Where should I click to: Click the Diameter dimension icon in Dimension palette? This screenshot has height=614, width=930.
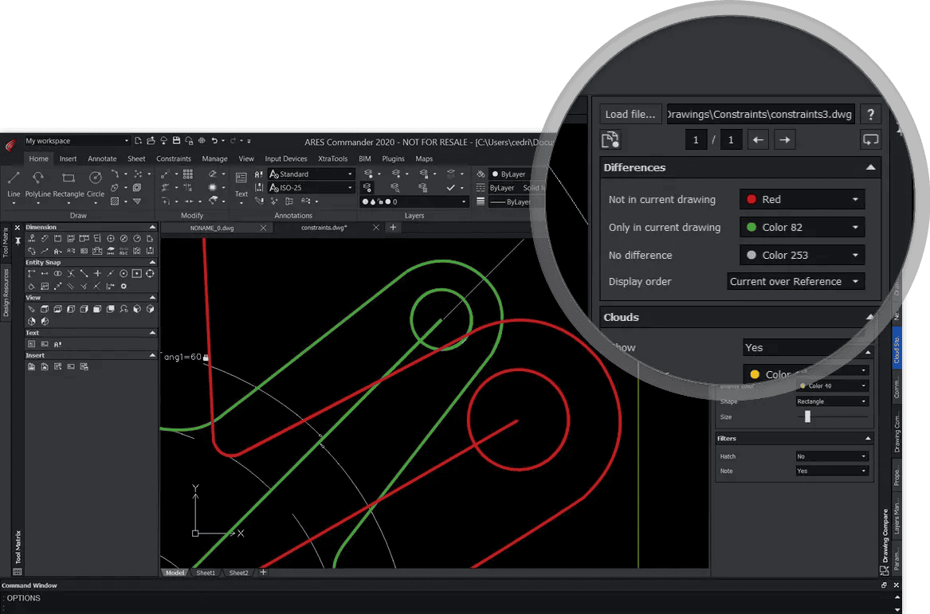pos(124,238)
